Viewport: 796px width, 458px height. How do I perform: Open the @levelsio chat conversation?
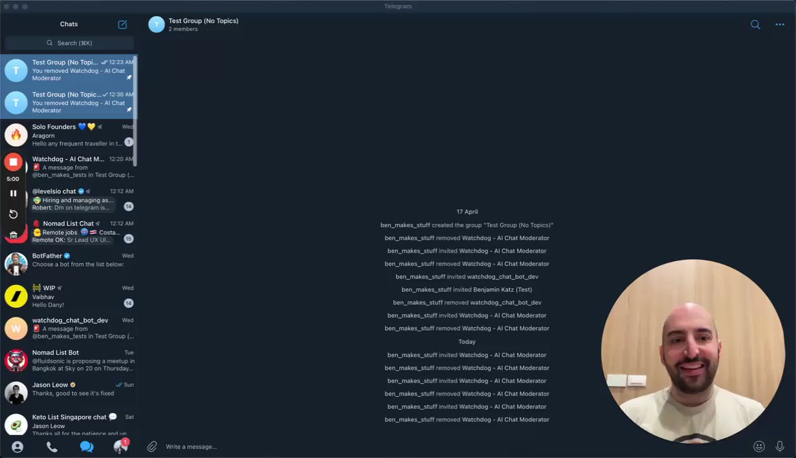click(x=69, y=199)
